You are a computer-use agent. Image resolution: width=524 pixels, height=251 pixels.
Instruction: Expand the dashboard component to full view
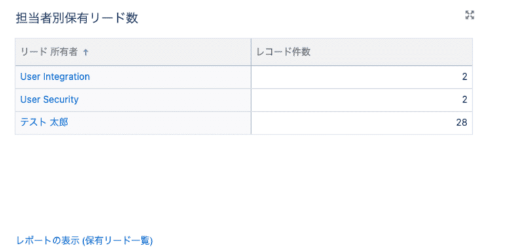tap(470, 15)
